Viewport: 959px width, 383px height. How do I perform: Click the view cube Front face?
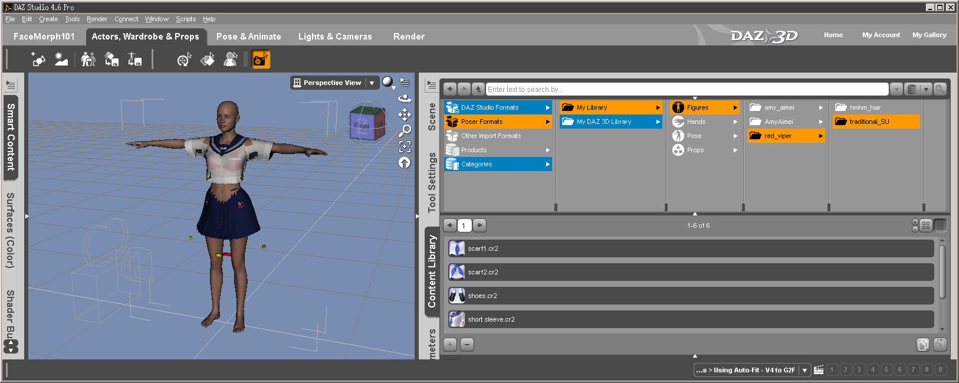pos(362,126)
